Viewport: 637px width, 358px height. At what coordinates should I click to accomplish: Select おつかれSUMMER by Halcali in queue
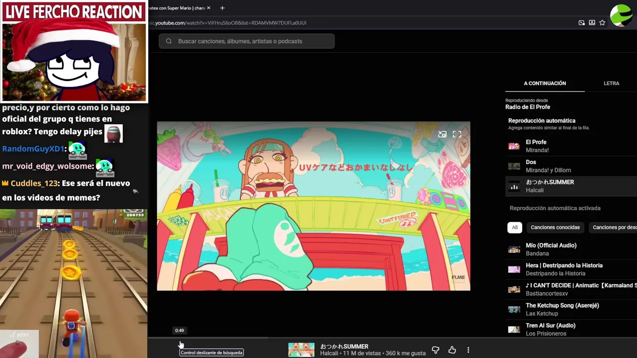(571, 186)
